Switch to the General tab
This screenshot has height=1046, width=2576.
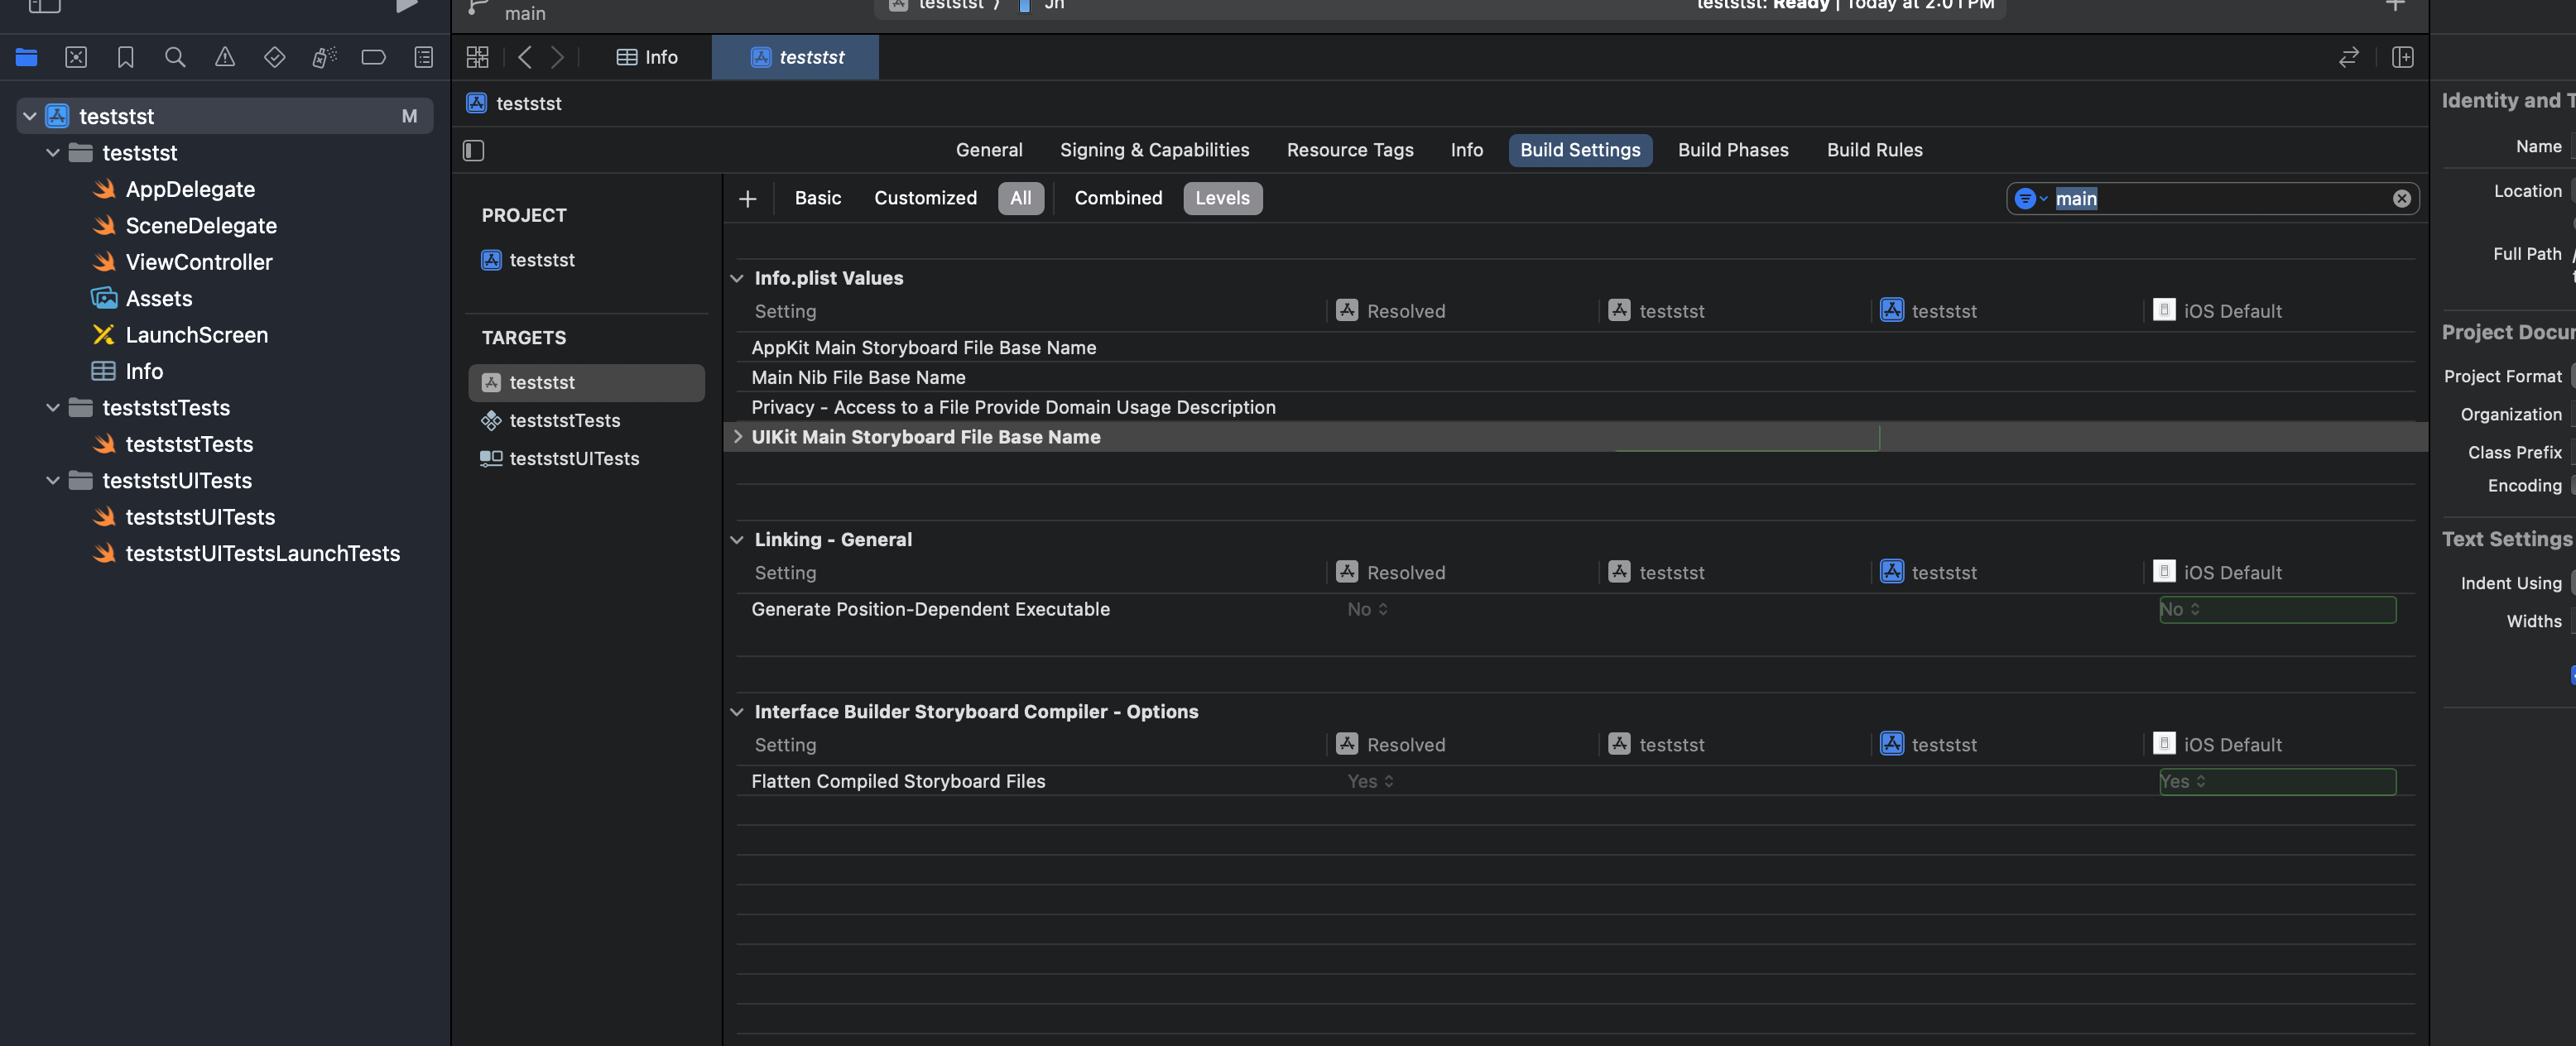click(x=989, y=150)
